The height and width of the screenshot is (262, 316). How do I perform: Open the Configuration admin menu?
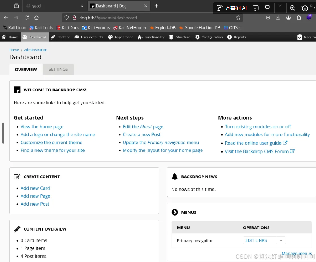pyautogui.click(x=209, y=37)
